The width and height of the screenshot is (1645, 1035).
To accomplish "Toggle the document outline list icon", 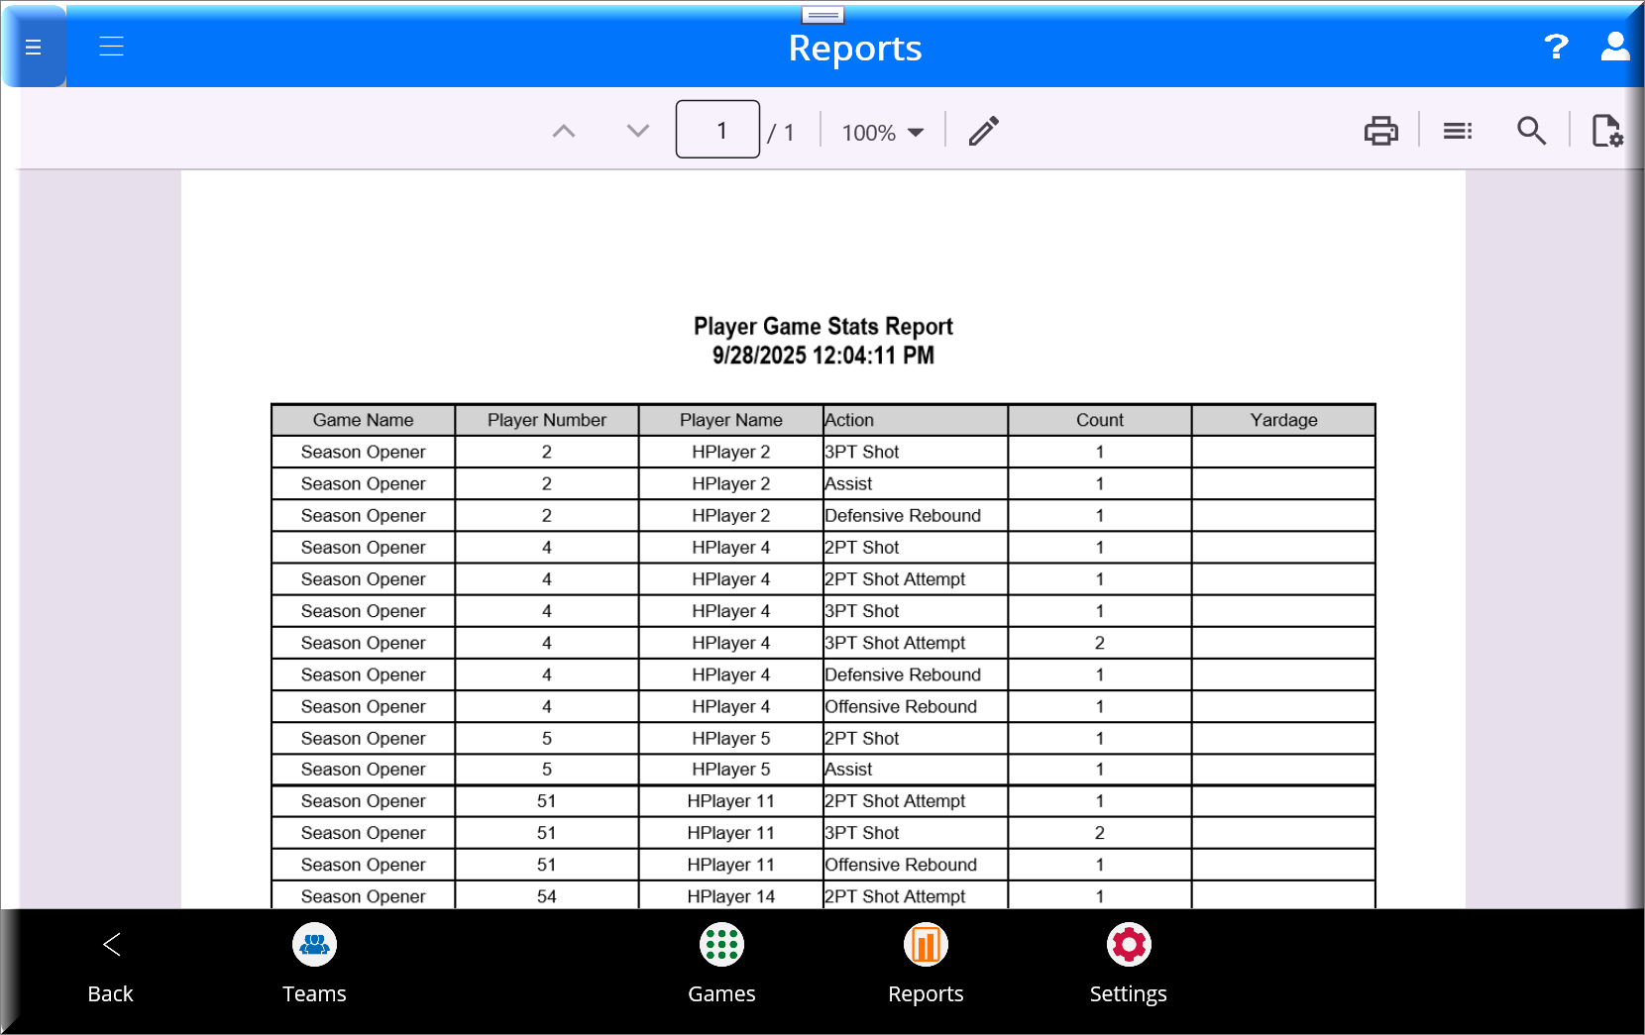I will click(1457, 131).
